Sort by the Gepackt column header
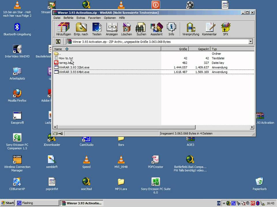Screen dimensions: 277x207 pyautogui.click(x=199, y=49)
